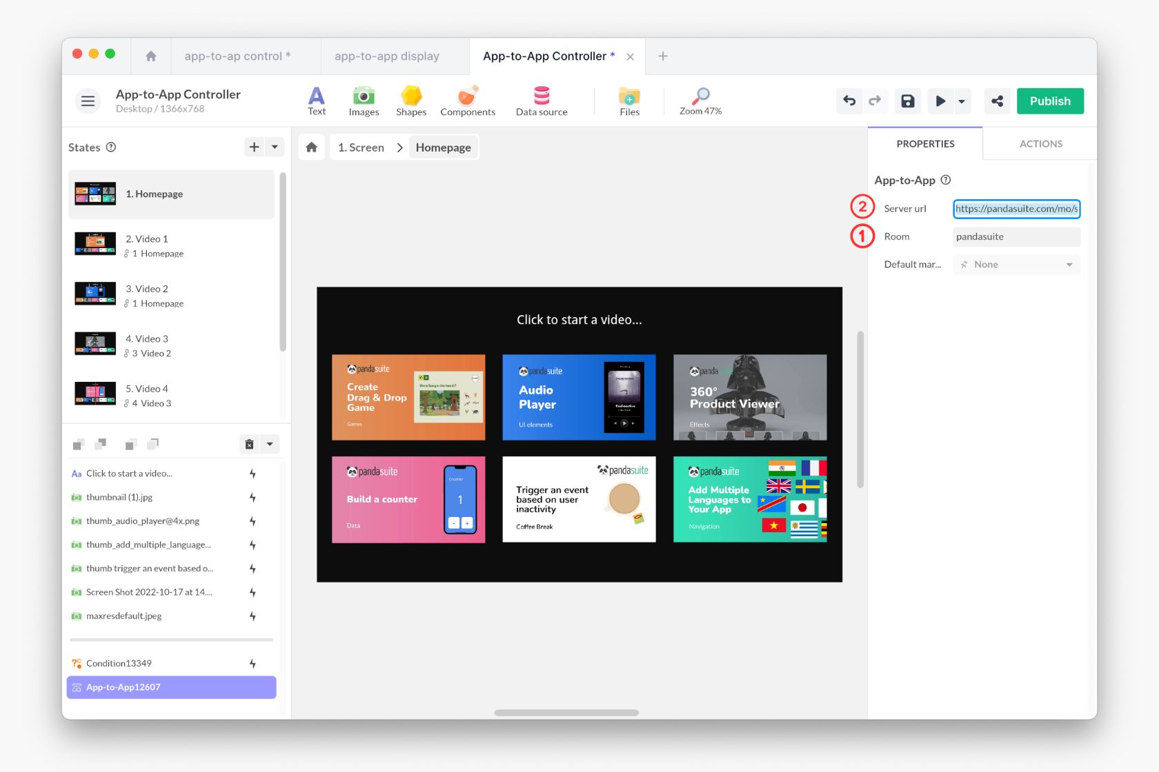1159x772 pixels.
Task: Click the Save project icon
Action: (x=907, y=101)
